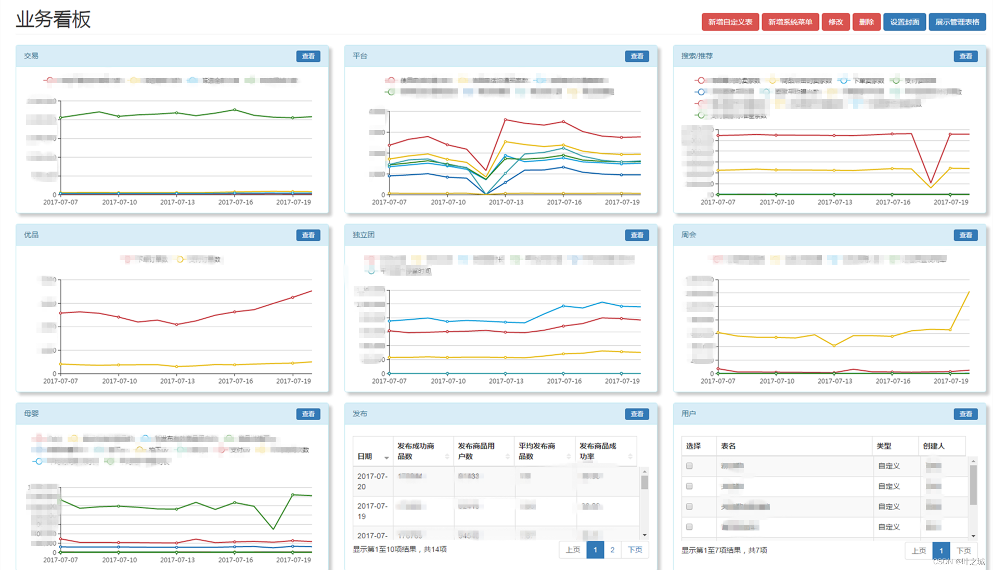Toggle 拍下uv legend in 母婴 chart

coord(152,450)
